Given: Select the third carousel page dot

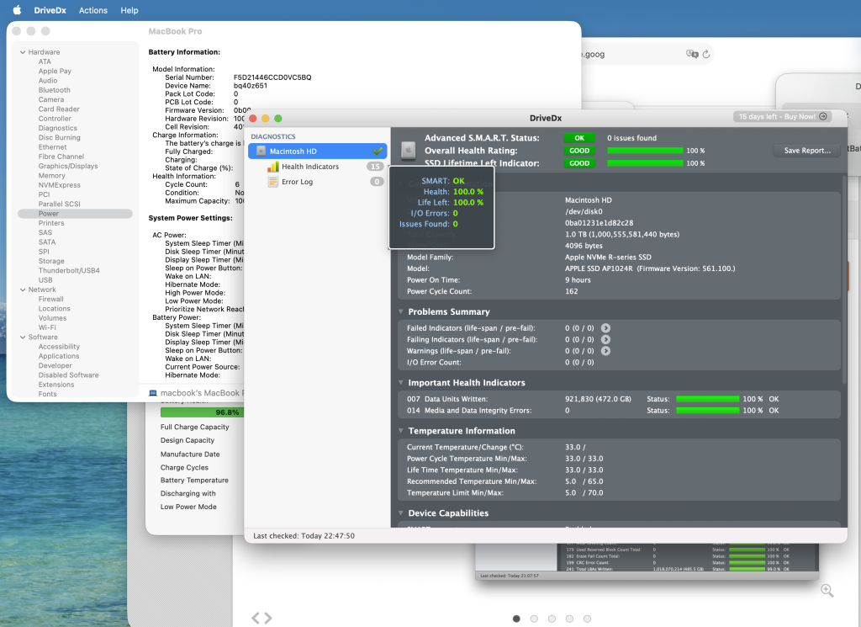Looking at the screenshot, I should coord(552,619).
